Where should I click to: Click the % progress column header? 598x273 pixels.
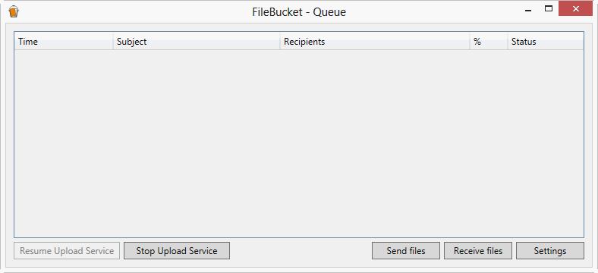click(489, 41)
